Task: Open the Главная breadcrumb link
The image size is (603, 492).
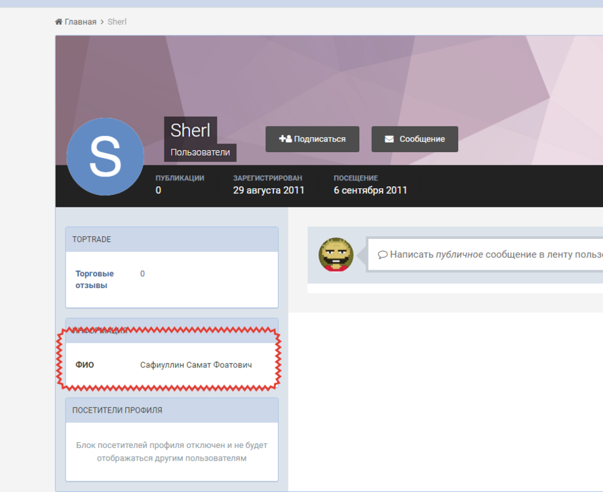Action: 80,22
